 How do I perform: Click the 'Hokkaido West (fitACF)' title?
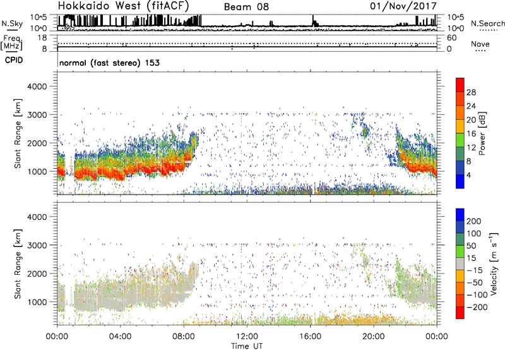[123, 6]
